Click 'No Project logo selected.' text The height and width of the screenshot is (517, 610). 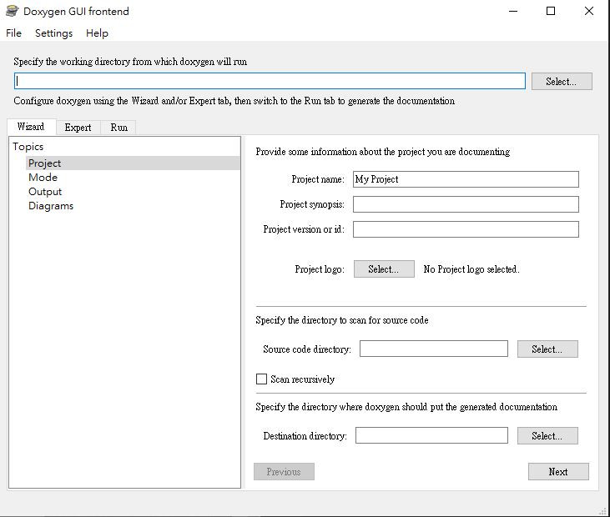(x=471, y=269)
